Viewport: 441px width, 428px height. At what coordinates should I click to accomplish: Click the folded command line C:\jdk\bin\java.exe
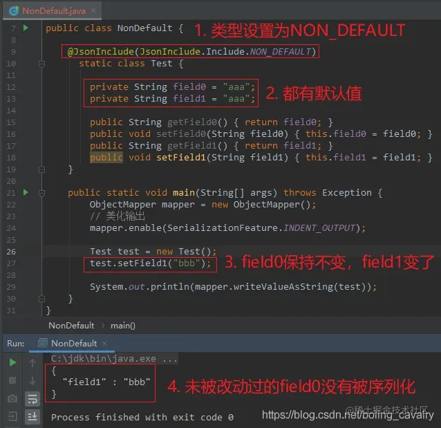(114, 358)
